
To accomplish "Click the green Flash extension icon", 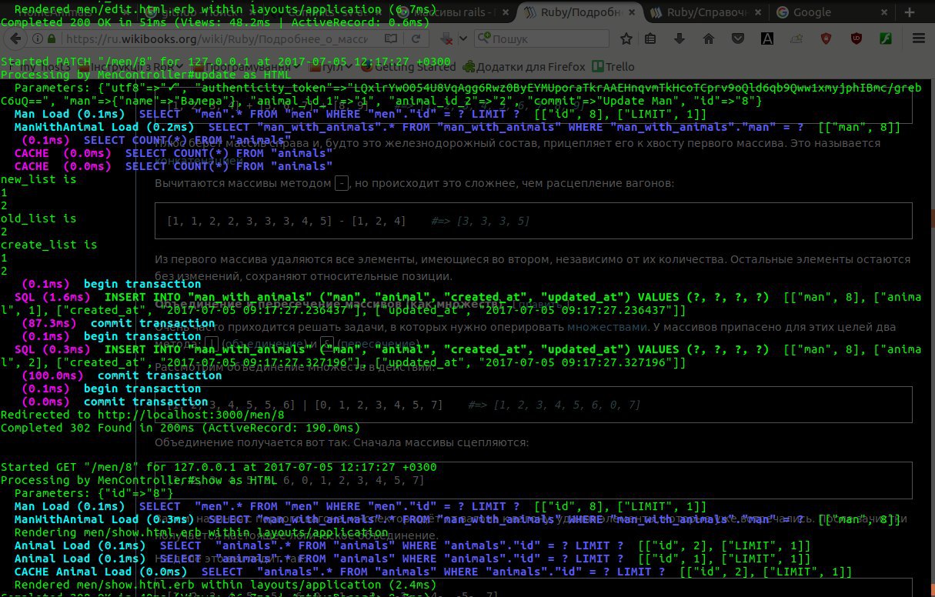I will [x=885, y=38].
